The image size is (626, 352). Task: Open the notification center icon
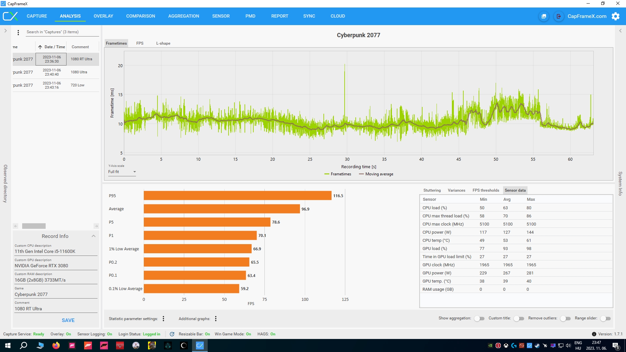click(616, 345)
